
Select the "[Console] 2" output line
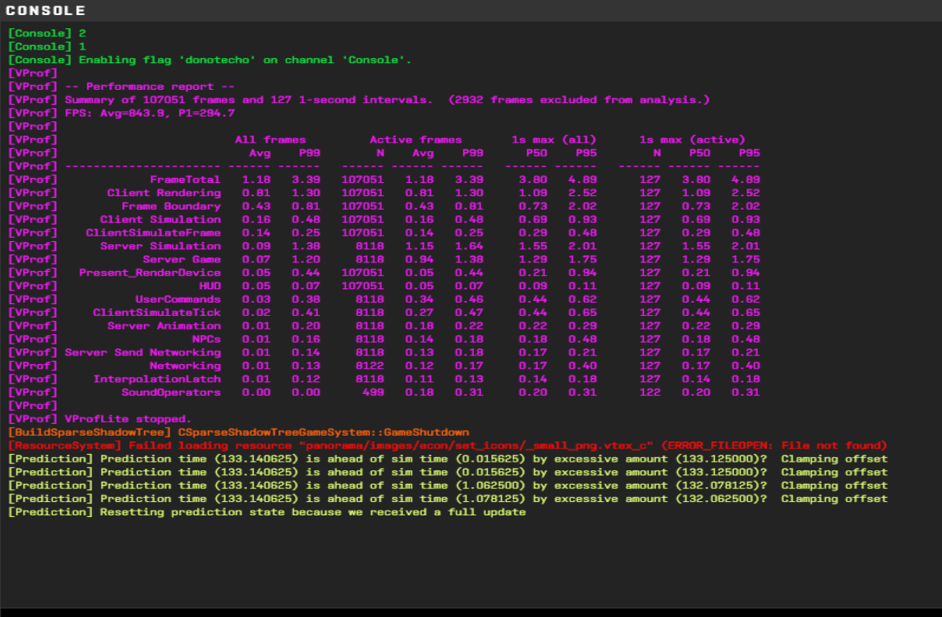click(47, 33)
